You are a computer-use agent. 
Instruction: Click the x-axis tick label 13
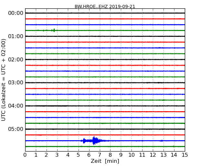pos(163,155)
